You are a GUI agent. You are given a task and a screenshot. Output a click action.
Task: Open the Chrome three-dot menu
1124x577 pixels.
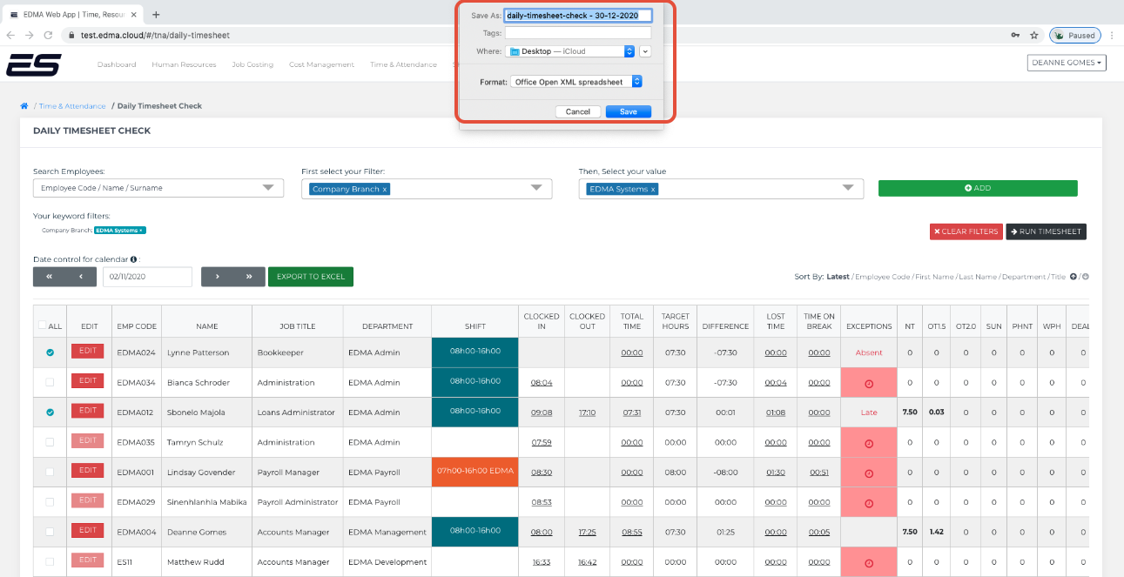click(1112, 36)
